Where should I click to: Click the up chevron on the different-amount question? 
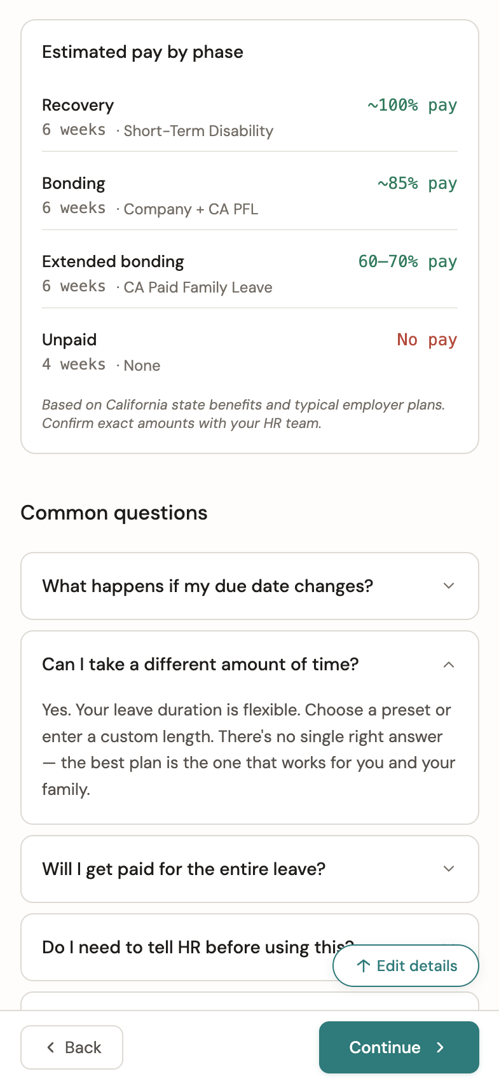pos(449,665)
